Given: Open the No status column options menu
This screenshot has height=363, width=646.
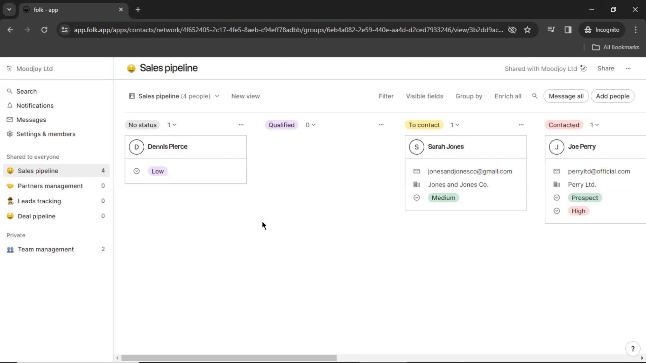Looking at the screenshot, I should tap(241, 125).
